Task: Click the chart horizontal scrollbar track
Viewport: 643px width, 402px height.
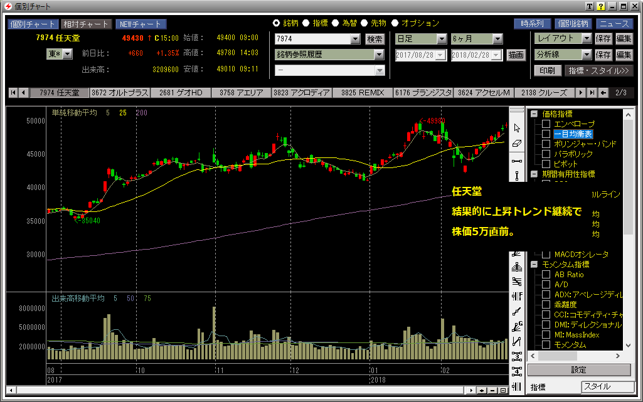Action: 241,391
